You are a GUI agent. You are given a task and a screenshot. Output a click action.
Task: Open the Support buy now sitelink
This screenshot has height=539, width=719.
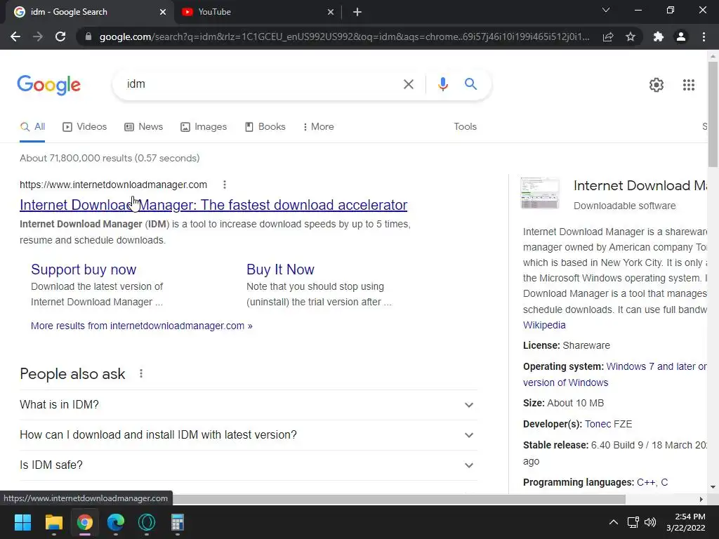pyautogui.click(x=84, y=269)
